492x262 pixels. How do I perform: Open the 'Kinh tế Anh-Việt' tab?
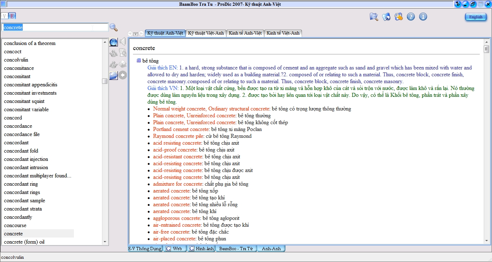(245, 33)
